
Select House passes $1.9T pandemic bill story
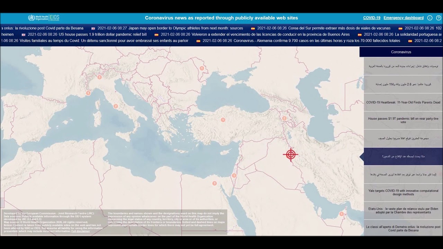tap(403, 120)
